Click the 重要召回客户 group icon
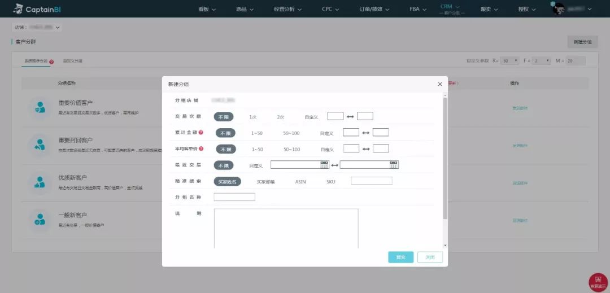Screen dimensions: 610x293 40,145
